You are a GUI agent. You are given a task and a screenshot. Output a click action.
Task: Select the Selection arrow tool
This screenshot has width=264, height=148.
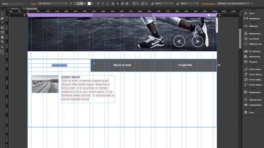point(2,14)
